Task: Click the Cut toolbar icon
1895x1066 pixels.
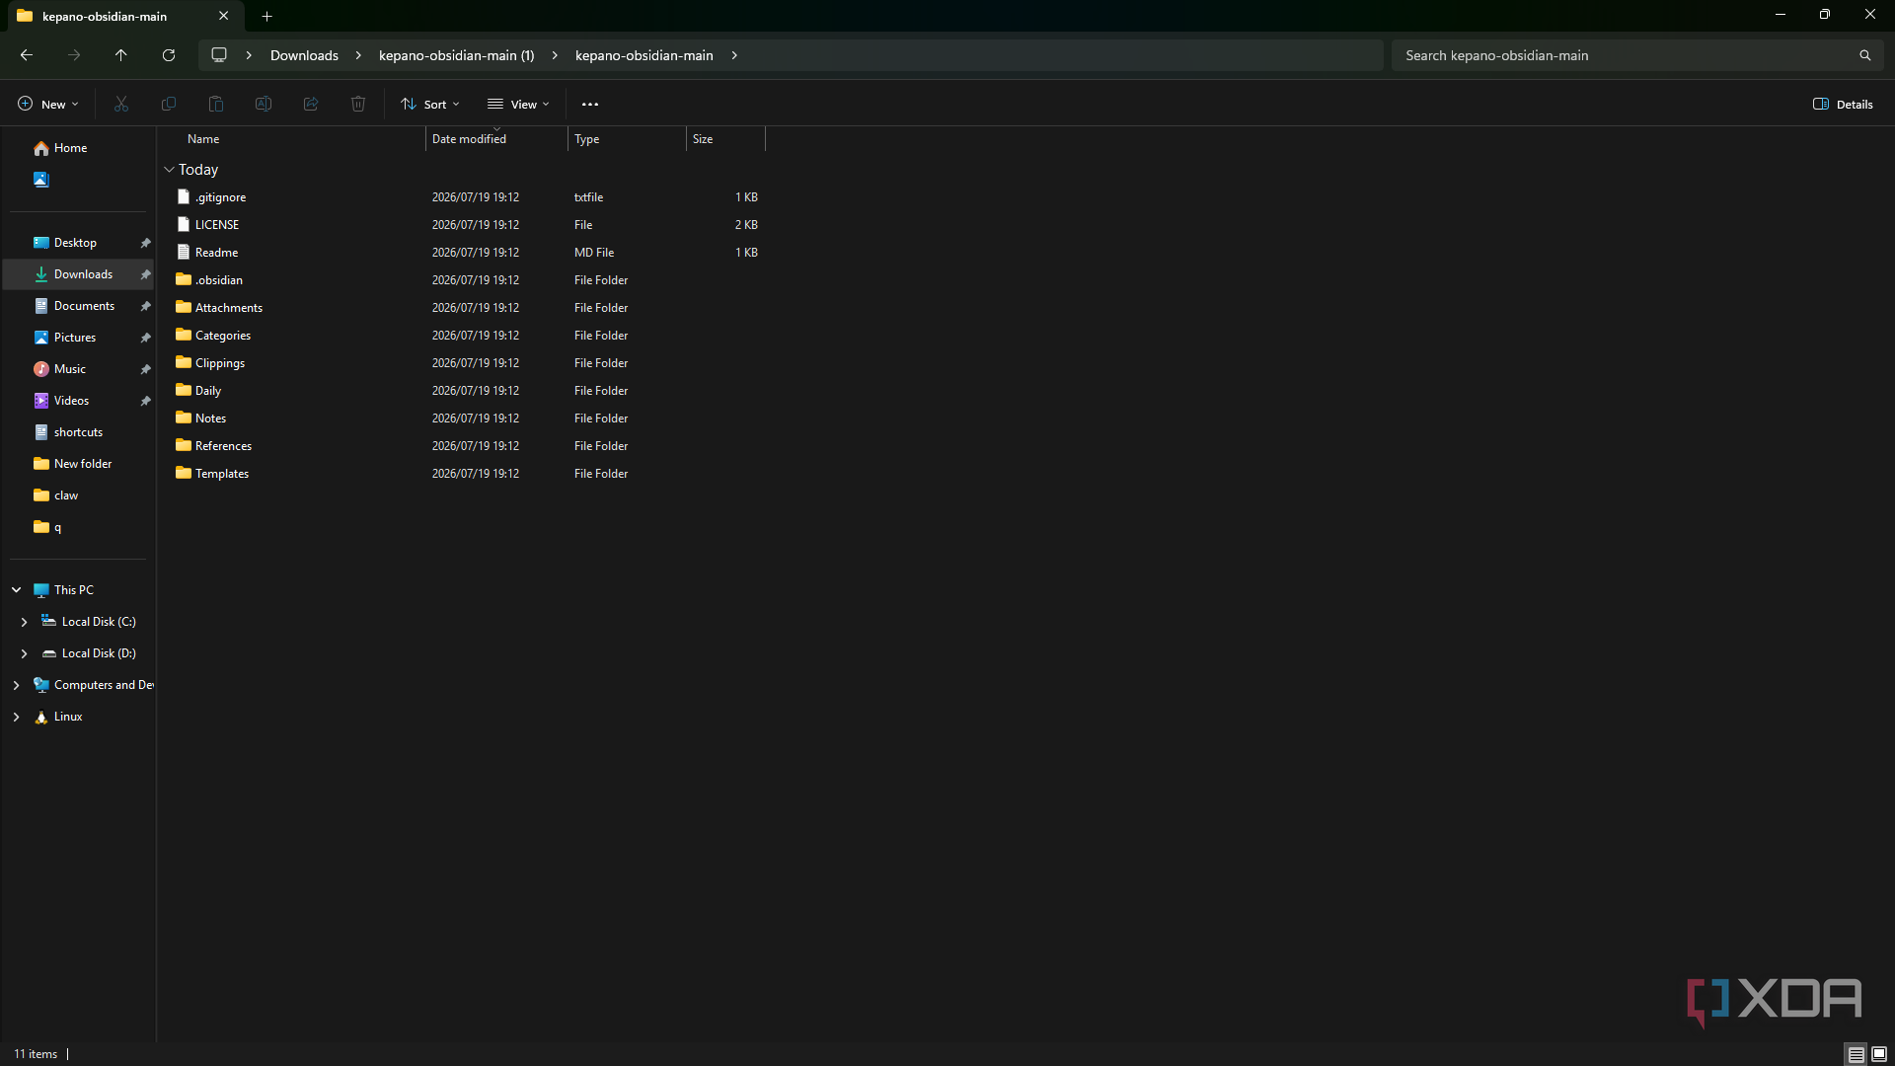Action: (121, 104)
